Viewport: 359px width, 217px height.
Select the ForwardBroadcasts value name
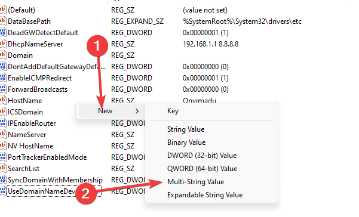click(38, 89)
